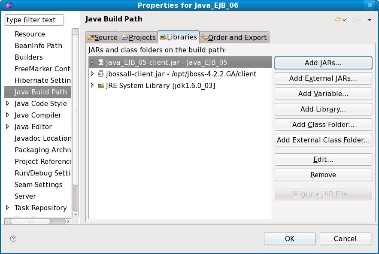Expand the Java Code Style category
Screen dimensions: 379x254
[8, 103]
